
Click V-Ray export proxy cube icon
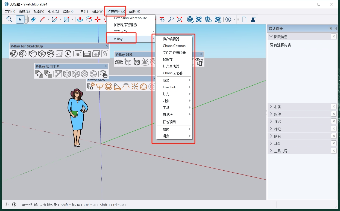pyautogui.click(x=128, y=62)
